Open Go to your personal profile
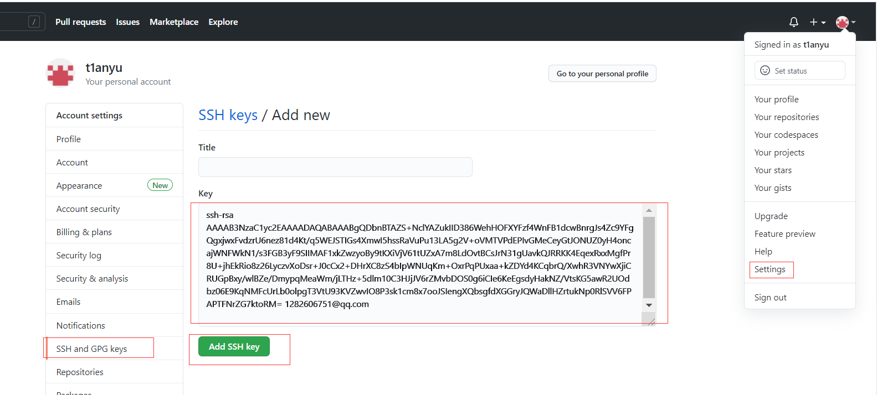 (x=602, y=74)
